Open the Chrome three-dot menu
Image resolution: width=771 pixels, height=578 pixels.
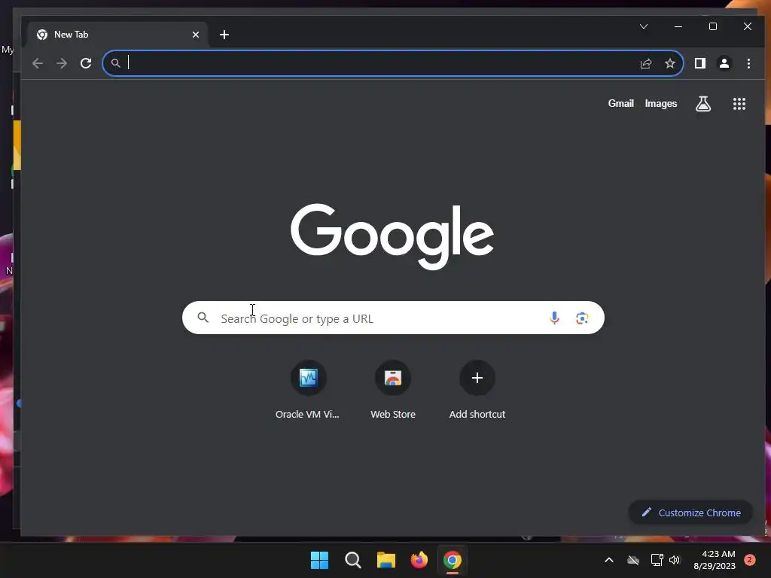tap(748, 63)
